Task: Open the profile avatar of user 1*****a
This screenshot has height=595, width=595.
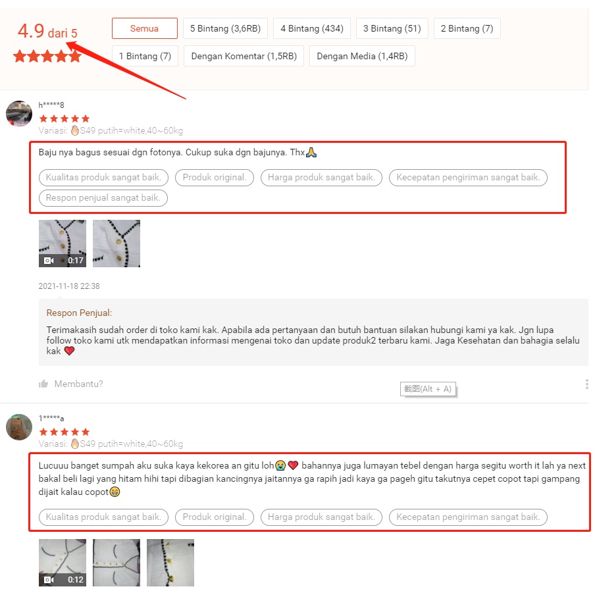Action: click(x=19, y=427)
